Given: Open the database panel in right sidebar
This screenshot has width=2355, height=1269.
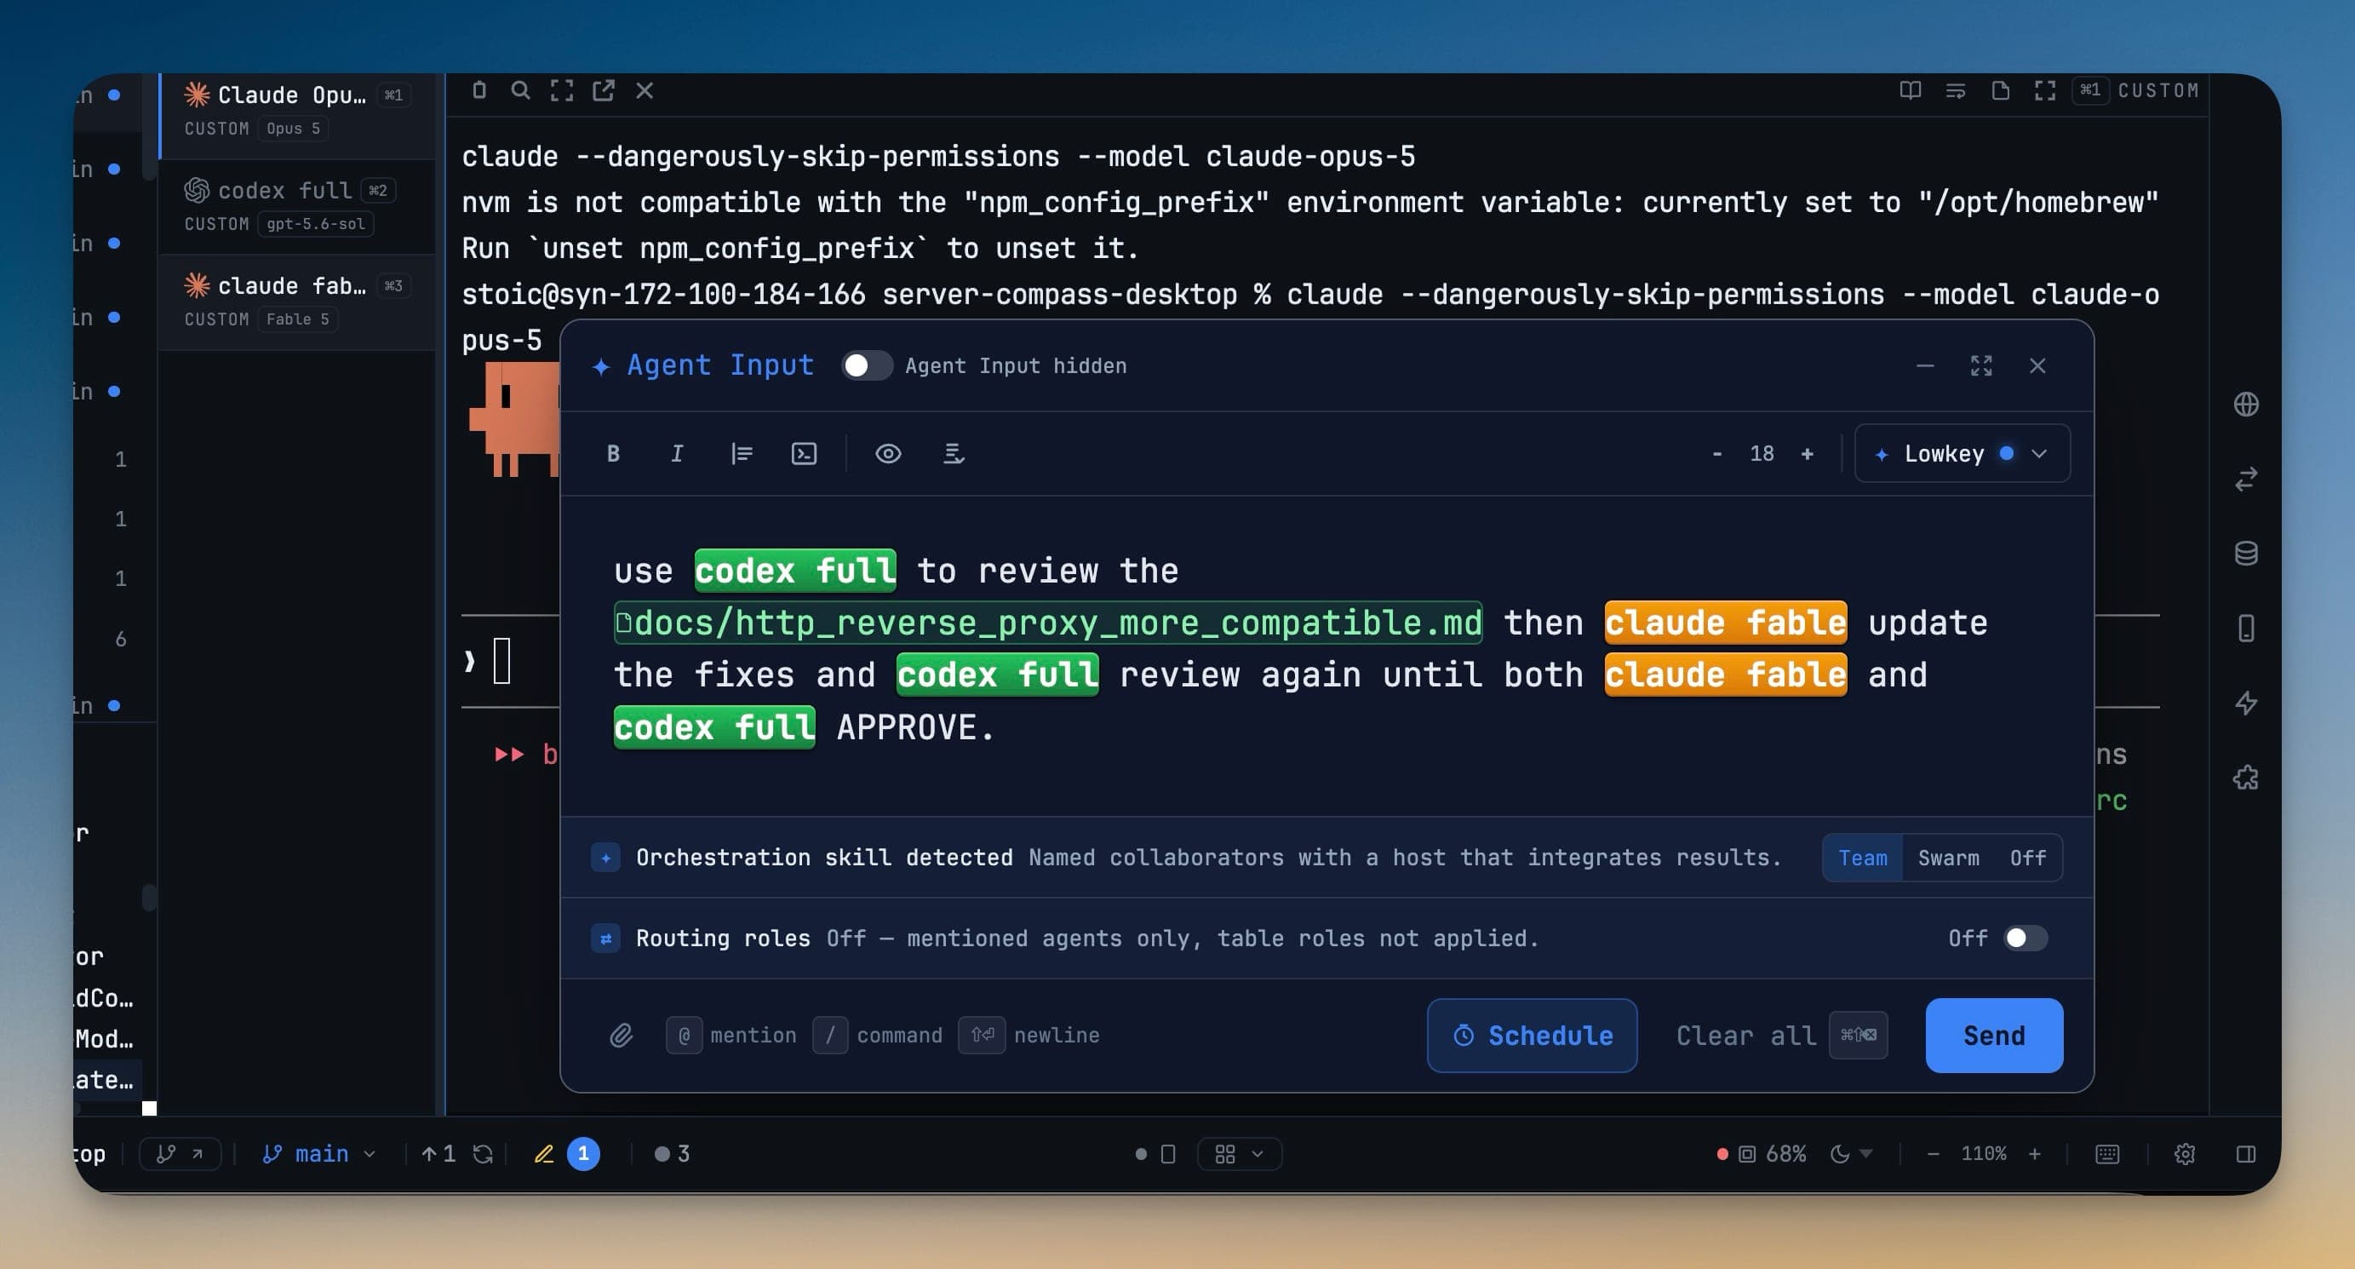Looking at the screenshot, I should point(2245,553).
